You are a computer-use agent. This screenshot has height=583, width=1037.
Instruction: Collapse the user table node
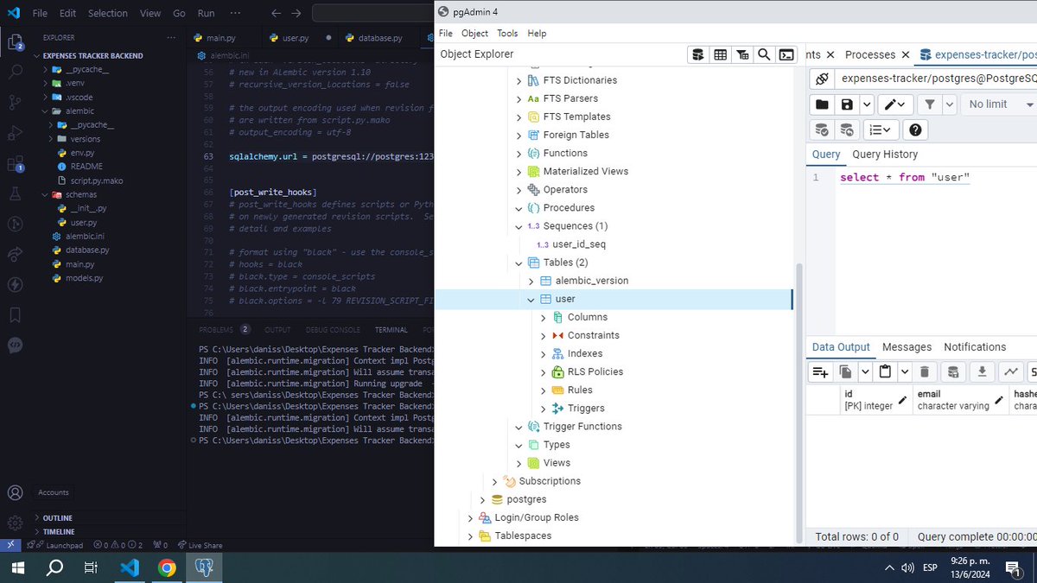tap(531, 298)
